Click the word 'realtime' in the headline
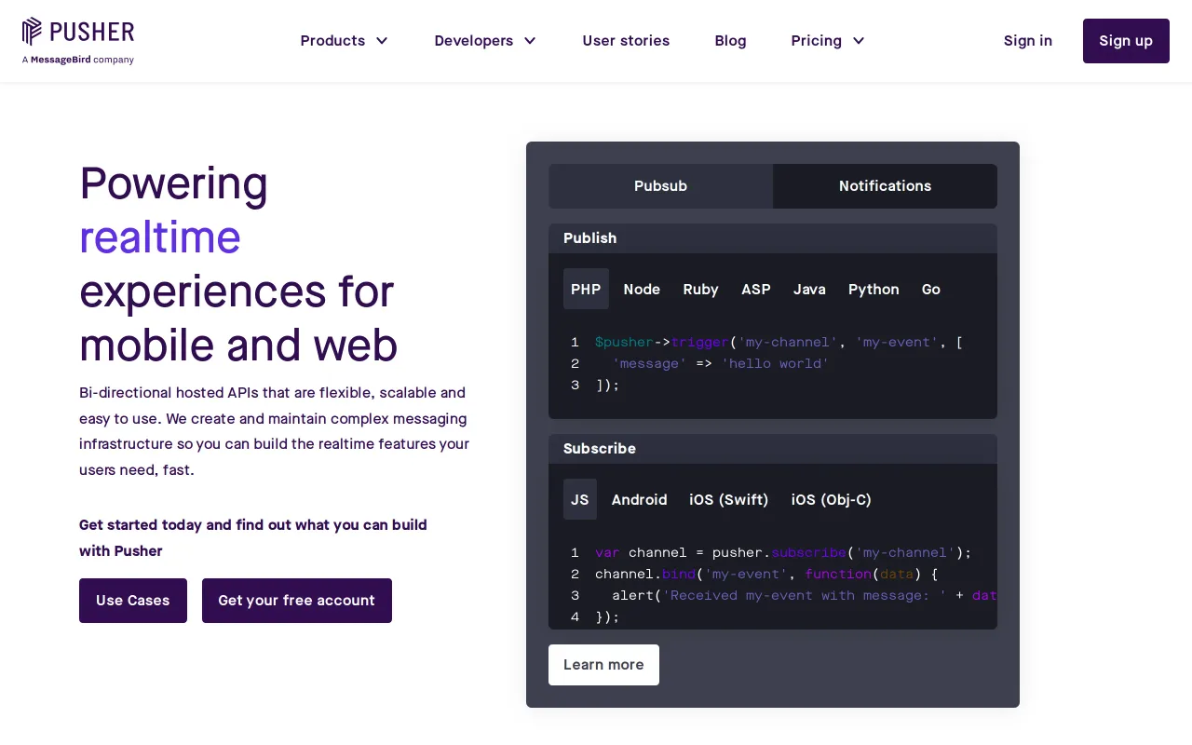The width and height of the screenshot is (1192, 745). click(x=160, y=237)
